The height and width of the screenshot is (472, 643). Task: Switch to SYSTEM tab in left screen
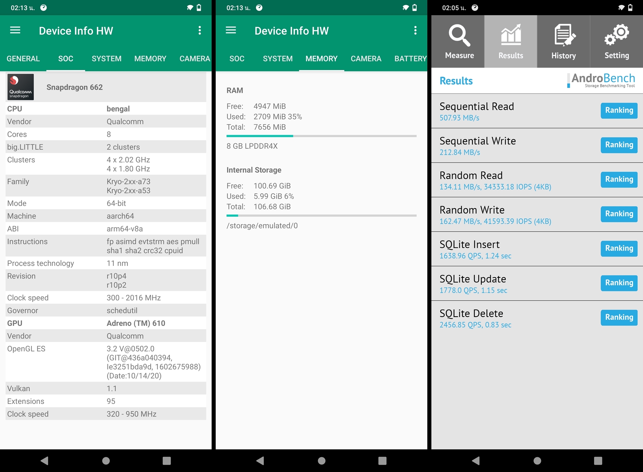coord(107,58)
